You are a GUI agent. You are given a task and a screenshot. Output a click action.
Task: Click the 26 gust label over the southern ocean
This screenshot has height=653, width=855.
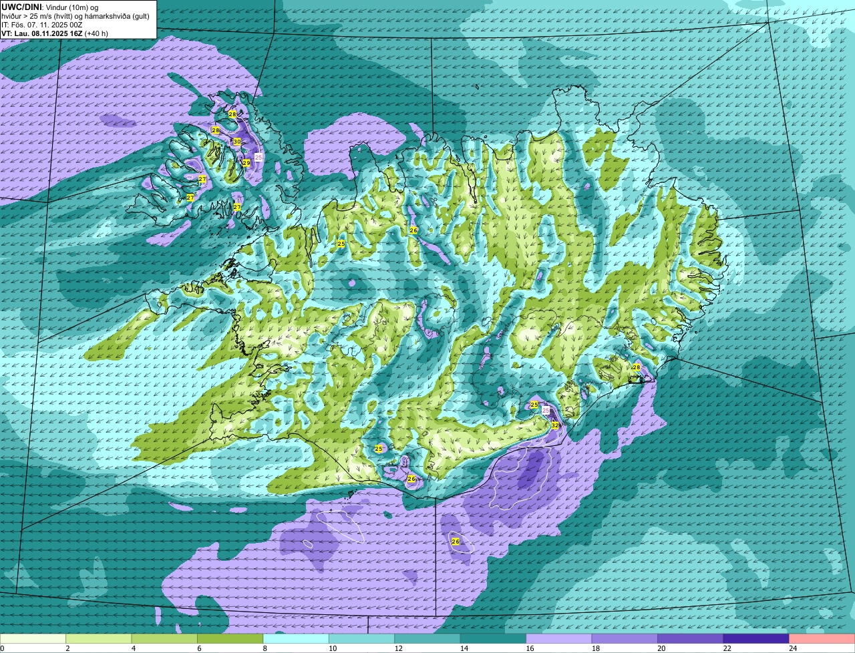(x=456, y=541)
